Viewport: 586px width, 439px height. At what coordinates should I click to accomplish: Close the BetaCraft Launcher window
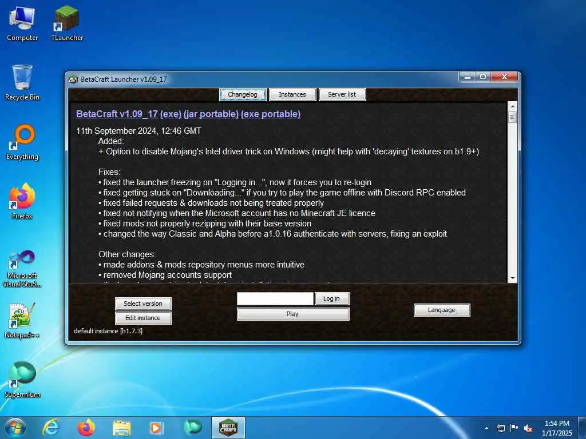504,77
